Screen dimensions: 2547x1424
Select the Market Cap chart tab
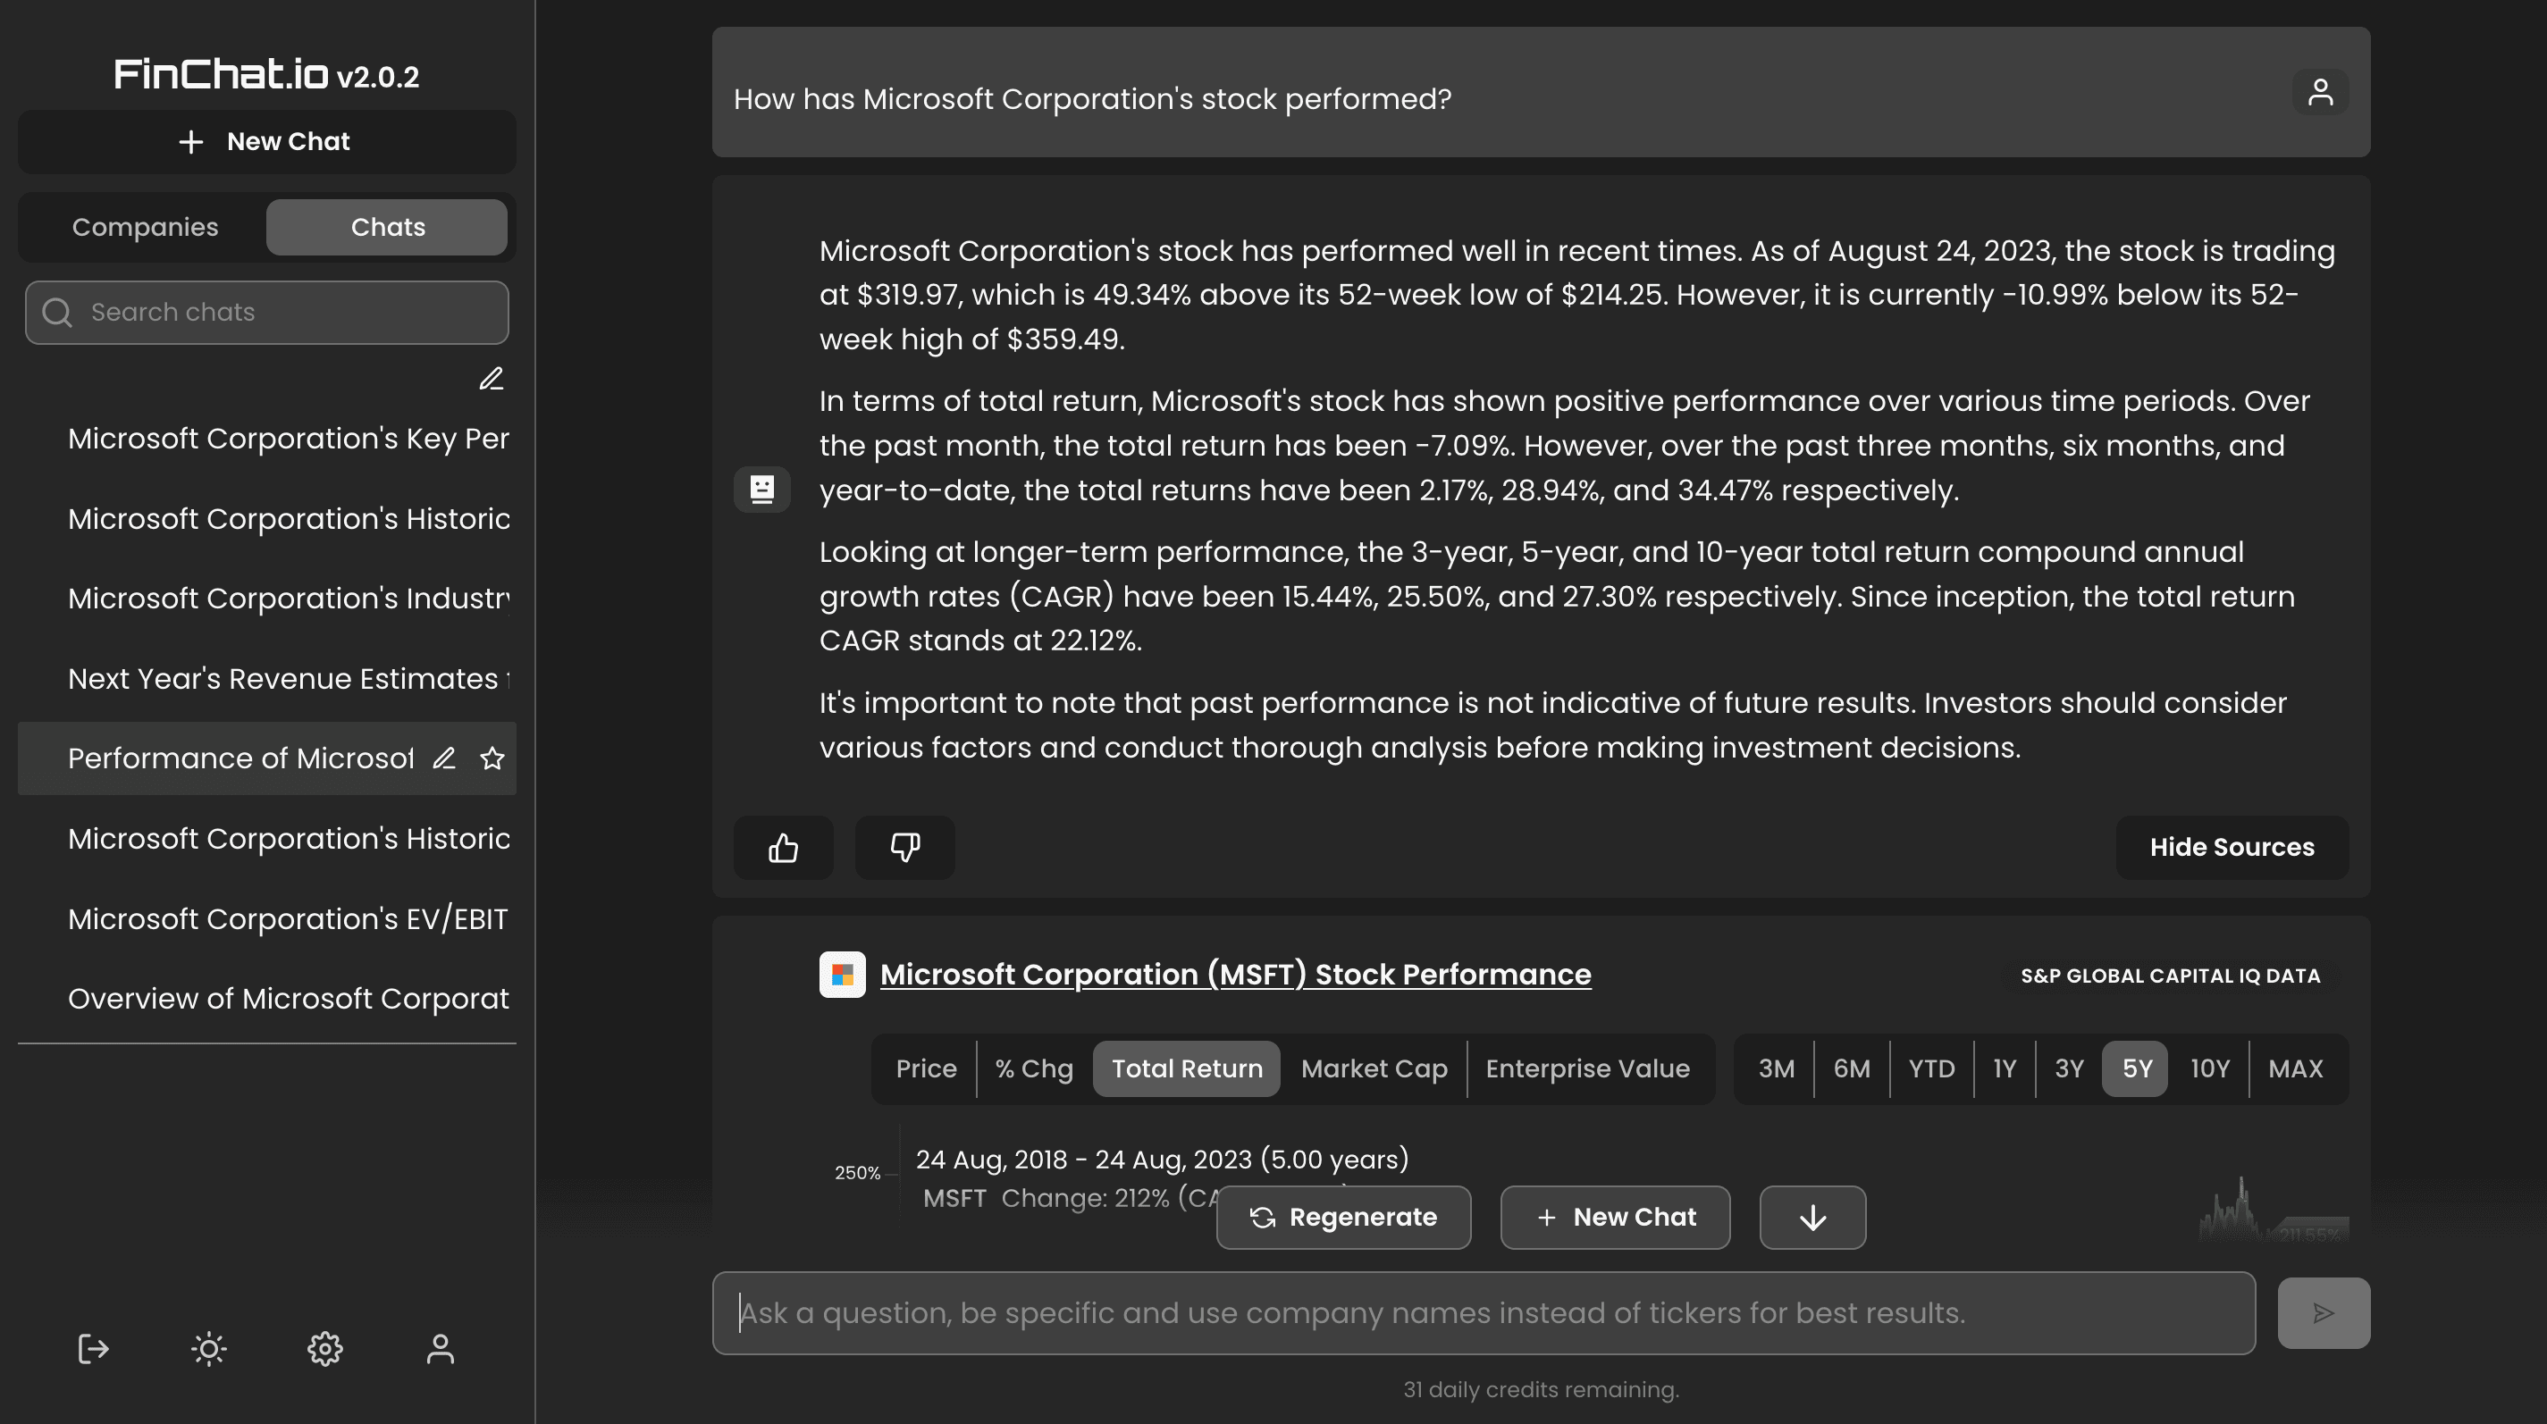coord(1374,1068)
